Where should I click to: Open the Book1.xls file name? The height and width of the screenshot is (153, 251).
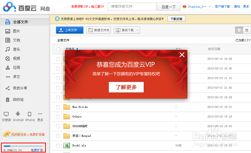(x=79, y=145)
